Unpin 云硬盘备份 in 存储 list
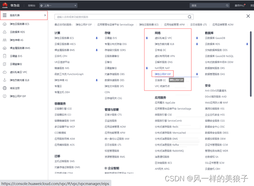Image resolution: width=254 pixels, height=186 pixels. pyautogui.click(x=147, y=68)
